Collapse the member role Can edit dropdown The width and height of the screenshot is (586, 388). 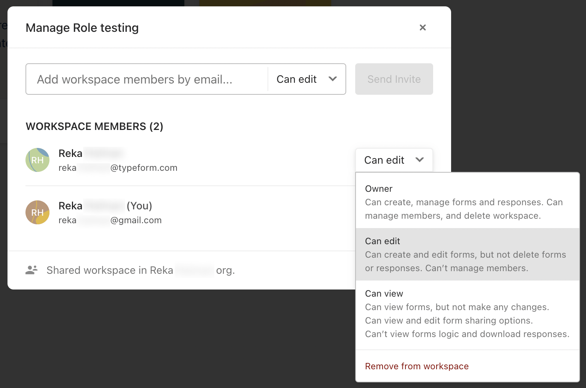tap(394, 160)
